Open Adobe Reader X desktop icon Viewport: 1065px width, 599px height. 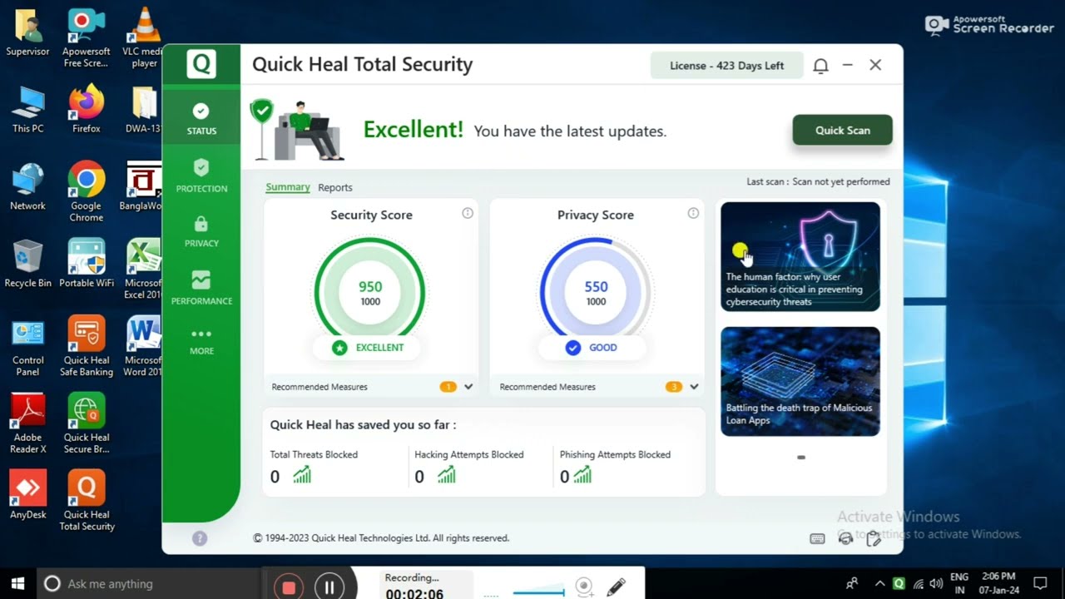pyautogui.click(x=28, y=424)
